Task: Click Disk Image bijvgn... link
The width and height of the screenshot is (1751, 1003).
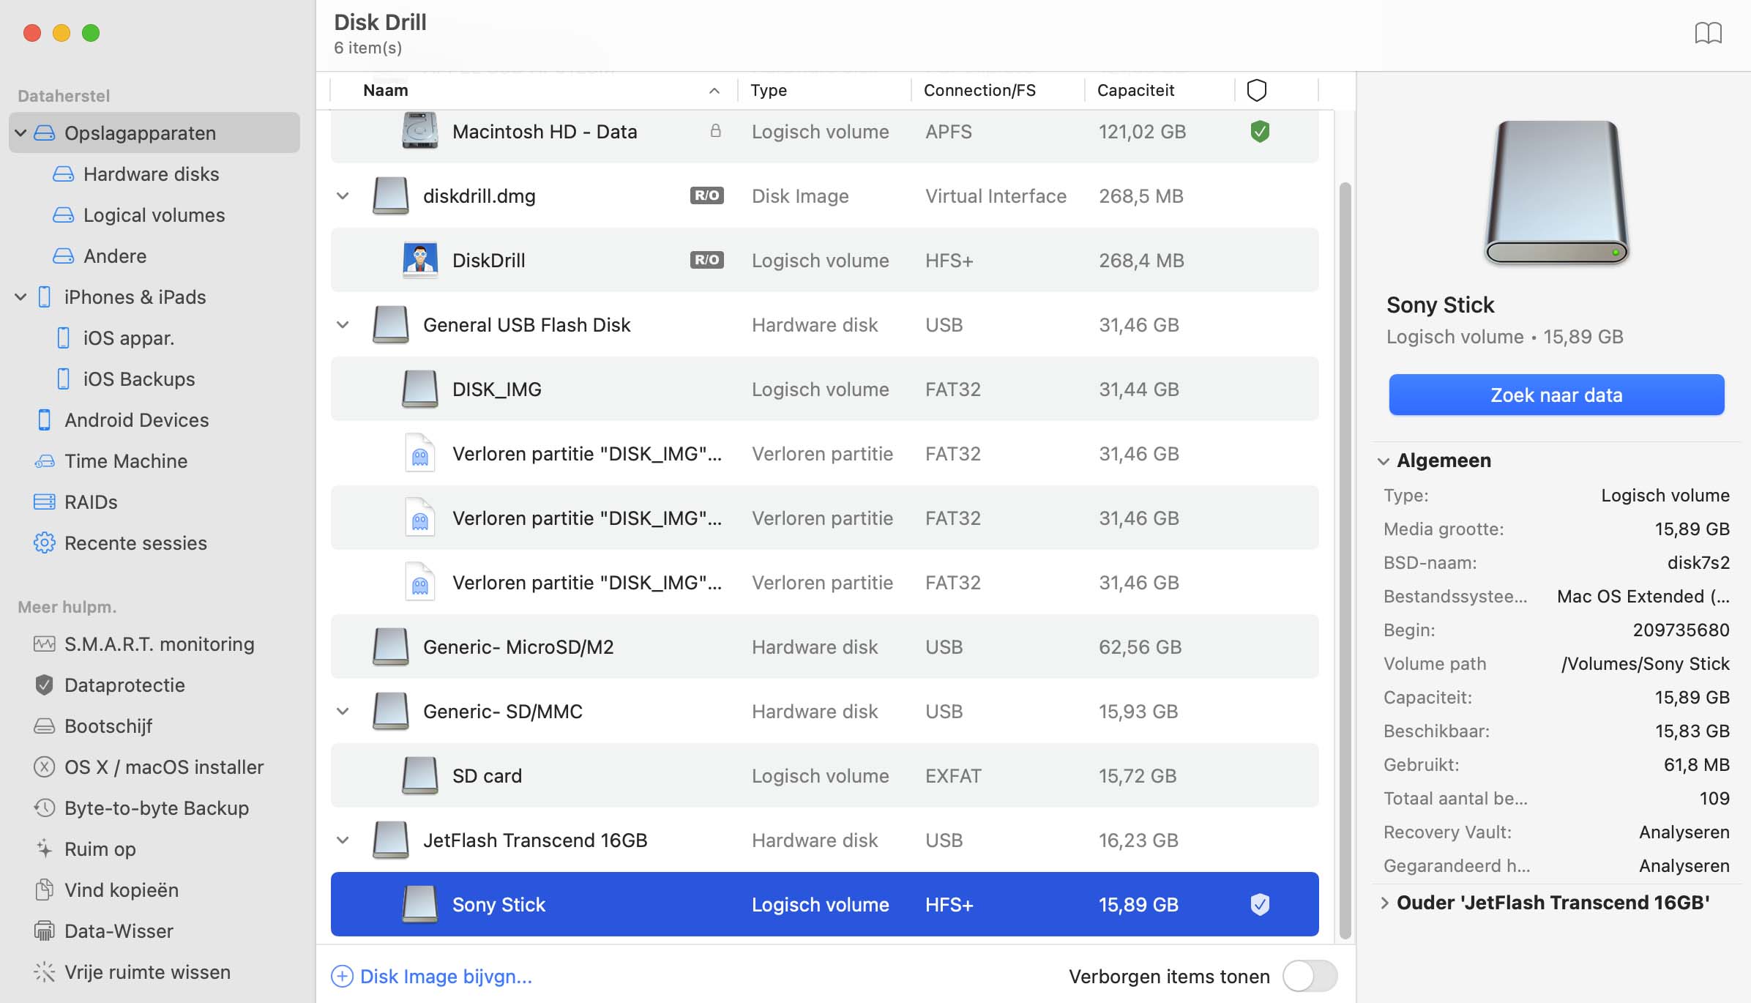Action: click(446, 977)
